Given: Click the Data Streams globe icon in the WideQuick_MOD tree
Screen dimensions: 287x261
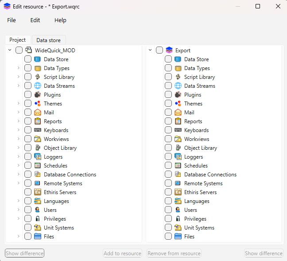Looking at the screenshot, I should [38, 86].
